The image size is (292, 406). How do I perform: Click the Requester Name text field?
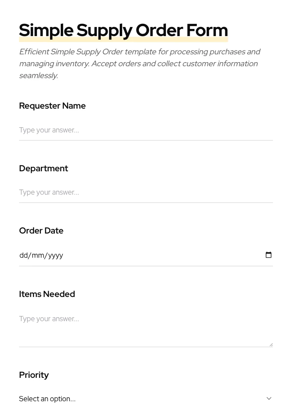point(119,130)
